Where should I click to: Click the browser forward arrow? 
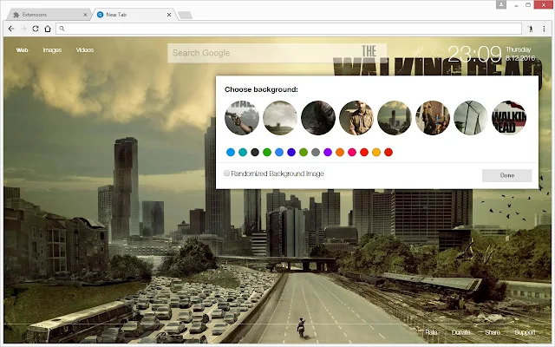coord(23,29)
